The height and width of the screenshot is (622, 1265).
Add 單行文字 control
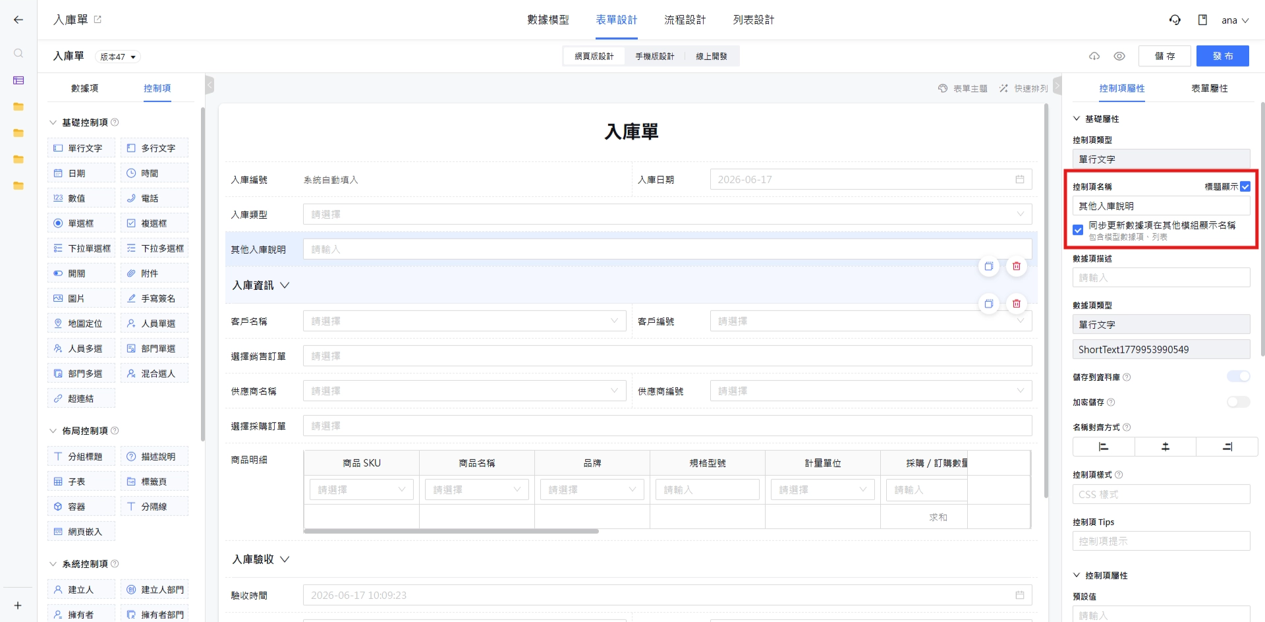coord(81,148)
